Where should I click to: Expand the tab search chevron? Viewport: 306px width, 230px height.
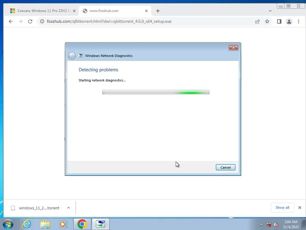(x=270, y=11)
